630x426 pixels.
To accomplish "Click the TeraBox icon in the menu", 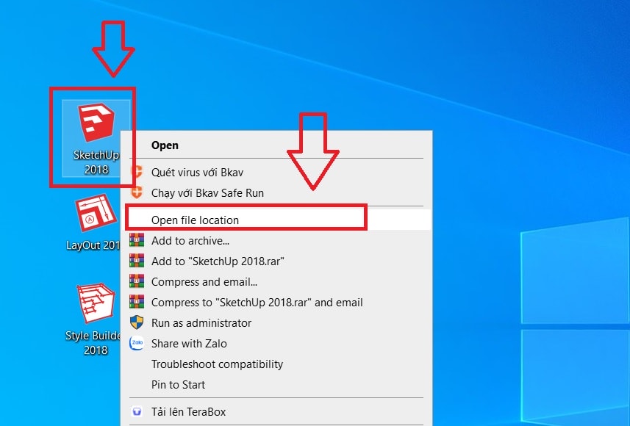I will (x=137, y=411).
